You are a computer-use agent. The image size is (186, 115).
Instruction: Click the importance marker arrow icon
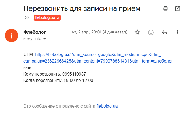click(27, 18)
